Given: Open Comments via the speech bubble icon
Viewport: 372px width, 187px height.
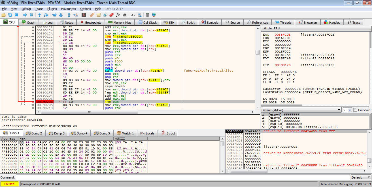Looking at the screenshot, I should [x=99, y=15].
